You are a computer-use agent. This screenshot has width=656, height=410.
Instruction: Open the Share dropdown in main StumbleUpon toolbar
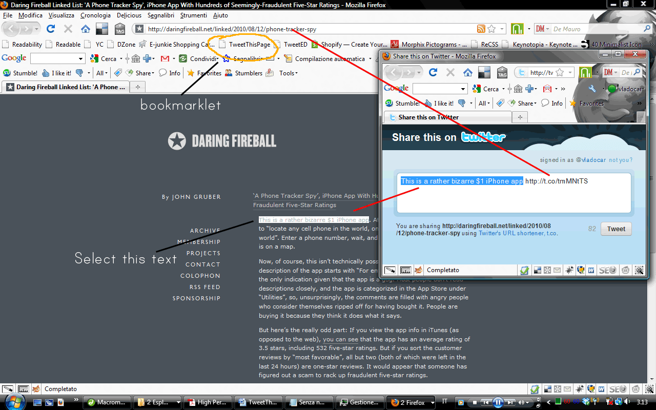139,73
